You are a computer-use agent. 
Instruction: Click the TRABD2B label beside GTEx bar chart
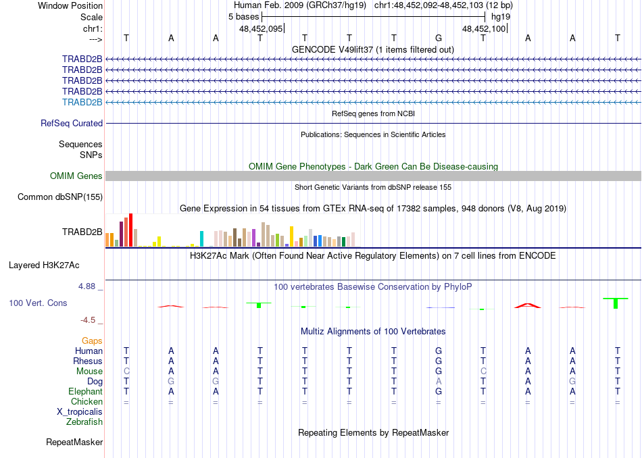[82, 232]
